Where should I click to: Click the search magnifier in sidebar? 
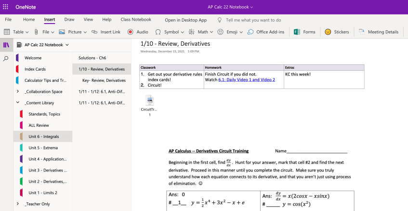coord(6,59)
